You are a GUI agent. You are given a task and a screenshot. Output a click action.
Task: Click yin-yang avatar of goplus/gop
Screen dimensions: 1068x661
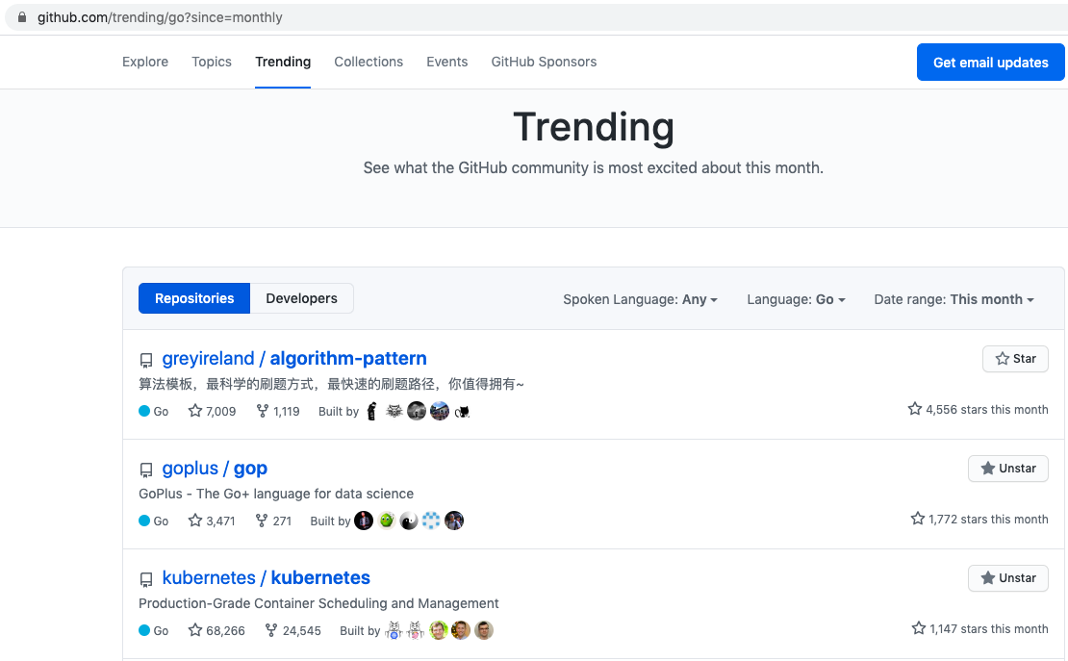409,521
